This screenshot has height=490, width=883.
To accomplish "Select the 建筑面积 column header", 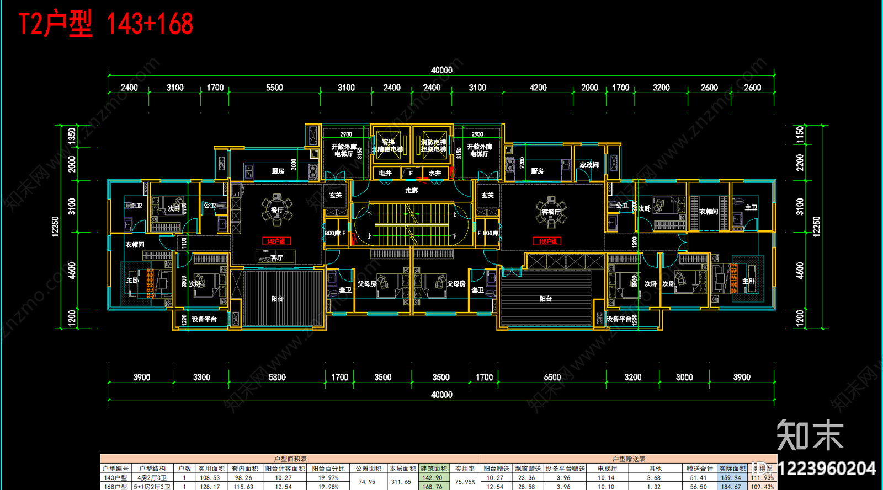I will [434, 469].
